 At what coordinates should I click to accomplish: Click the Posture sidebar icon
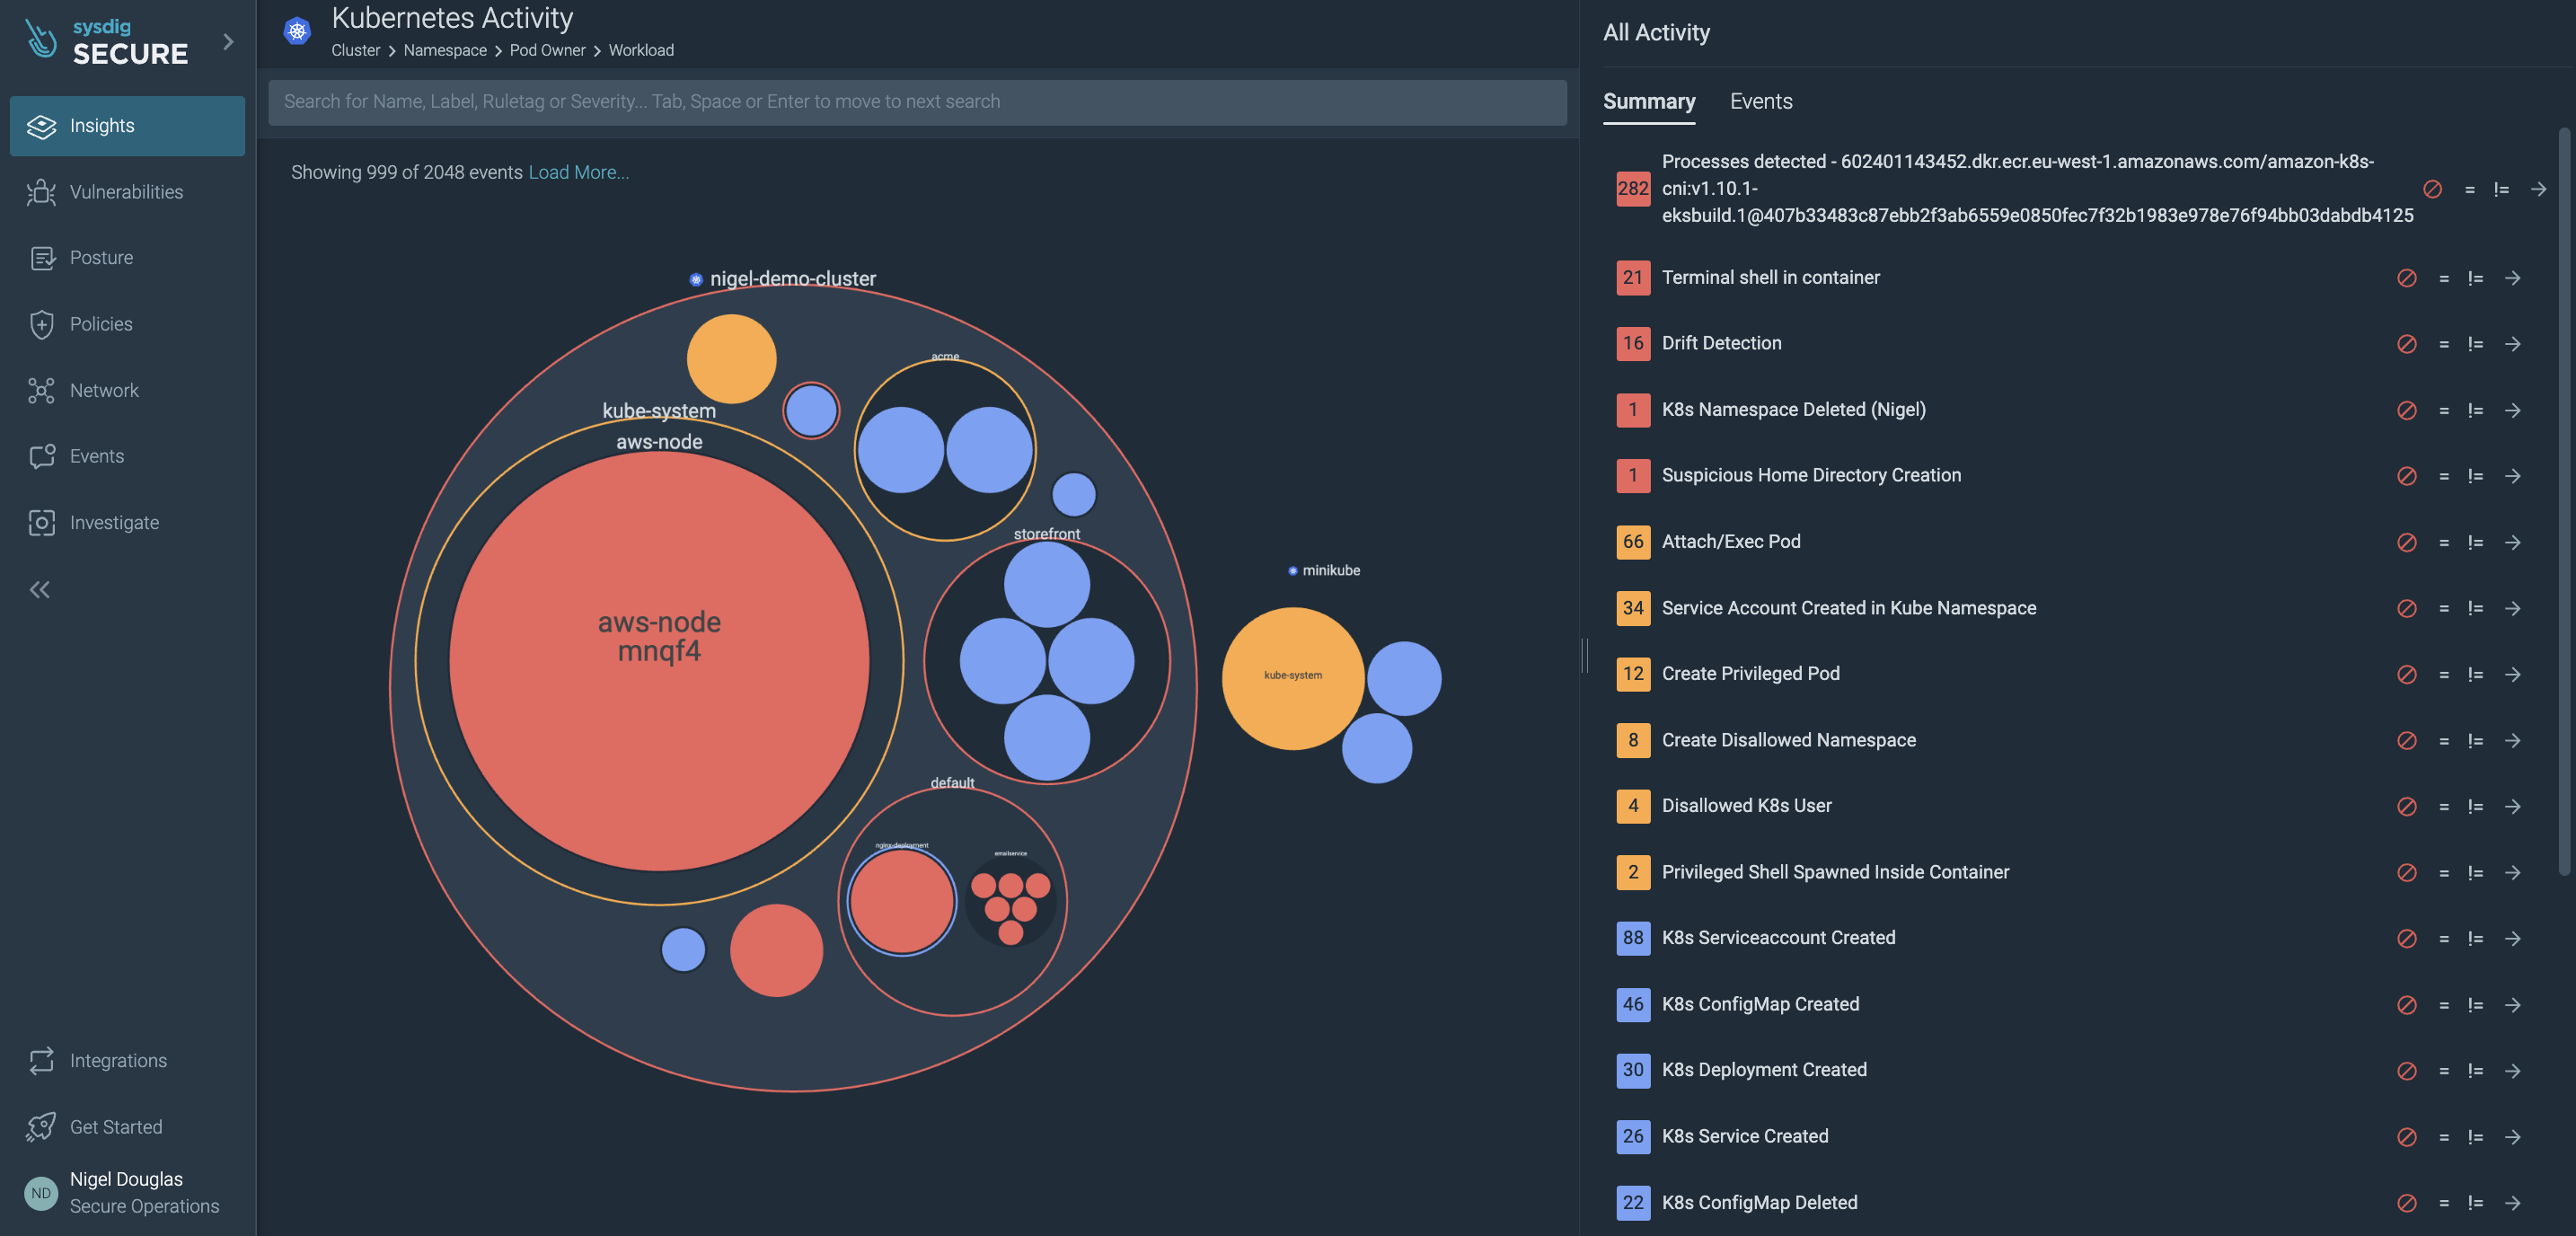pos(41,258)
